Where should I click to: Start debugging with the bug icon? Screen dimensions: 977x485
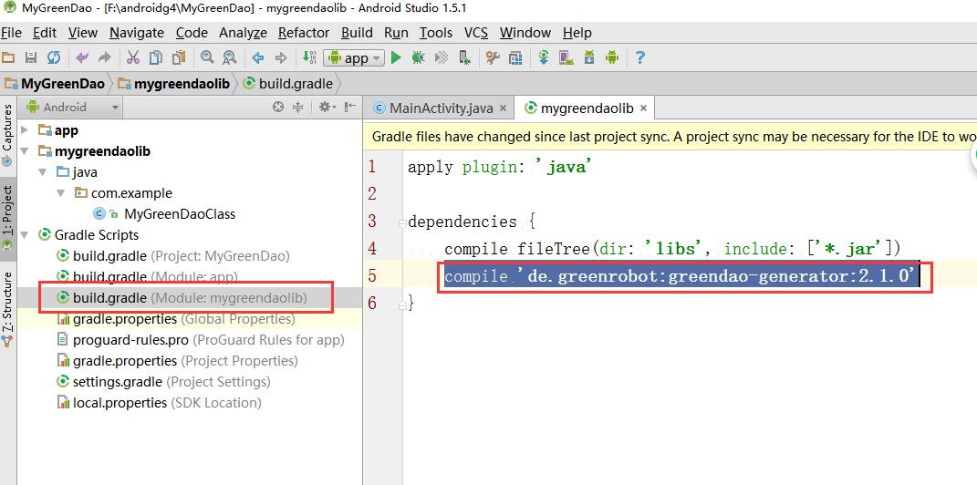tap(418, 58)
